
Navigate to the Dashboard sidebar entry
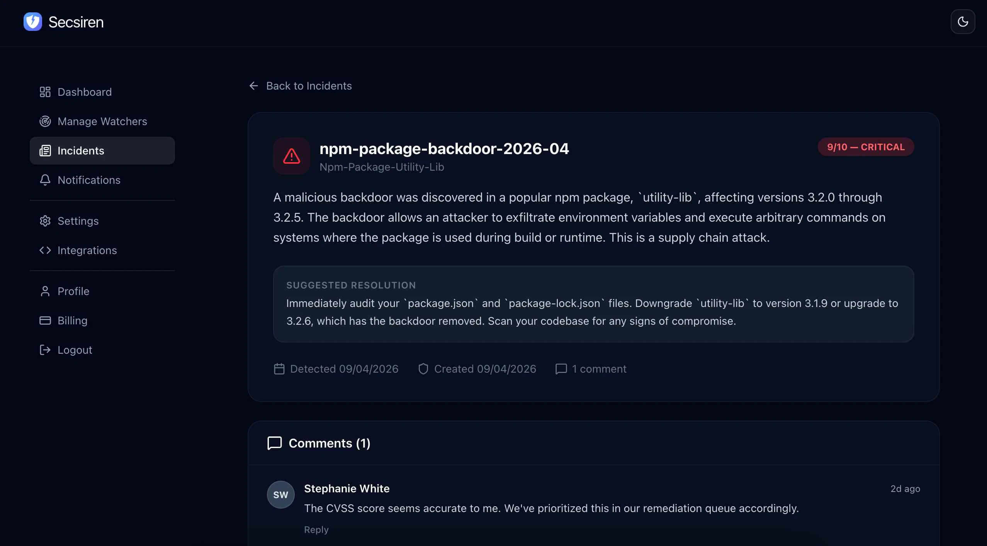pyautogui.click(x=84, y=92)
